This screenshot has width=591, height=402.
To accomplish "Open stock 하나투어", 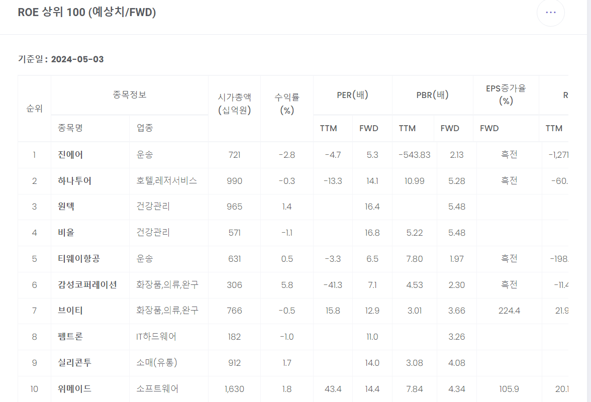I will click(x=74, y=181).
